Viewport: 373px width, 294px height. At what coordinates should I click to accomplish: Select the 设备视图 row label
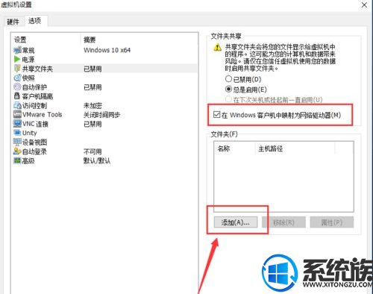coord(34,143)
